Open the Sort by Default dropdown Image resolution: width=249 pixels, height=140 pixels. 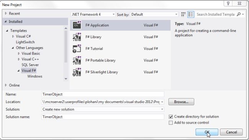154,14
